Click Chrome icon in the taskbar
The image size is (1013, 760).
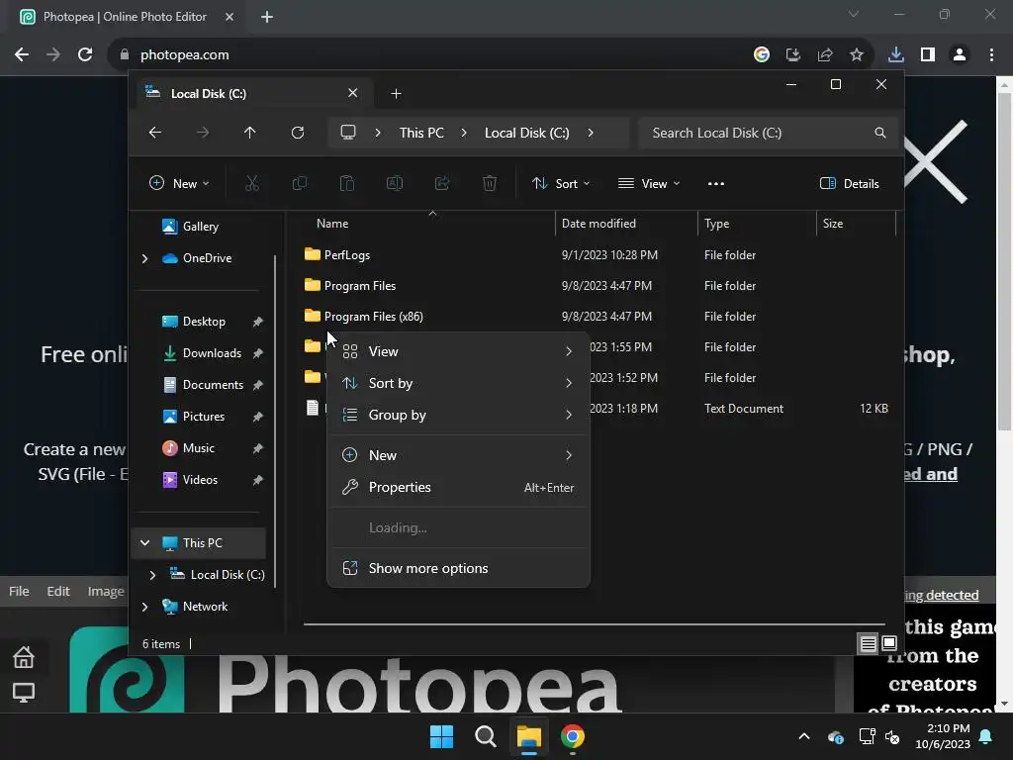click(x=573, y=736)
